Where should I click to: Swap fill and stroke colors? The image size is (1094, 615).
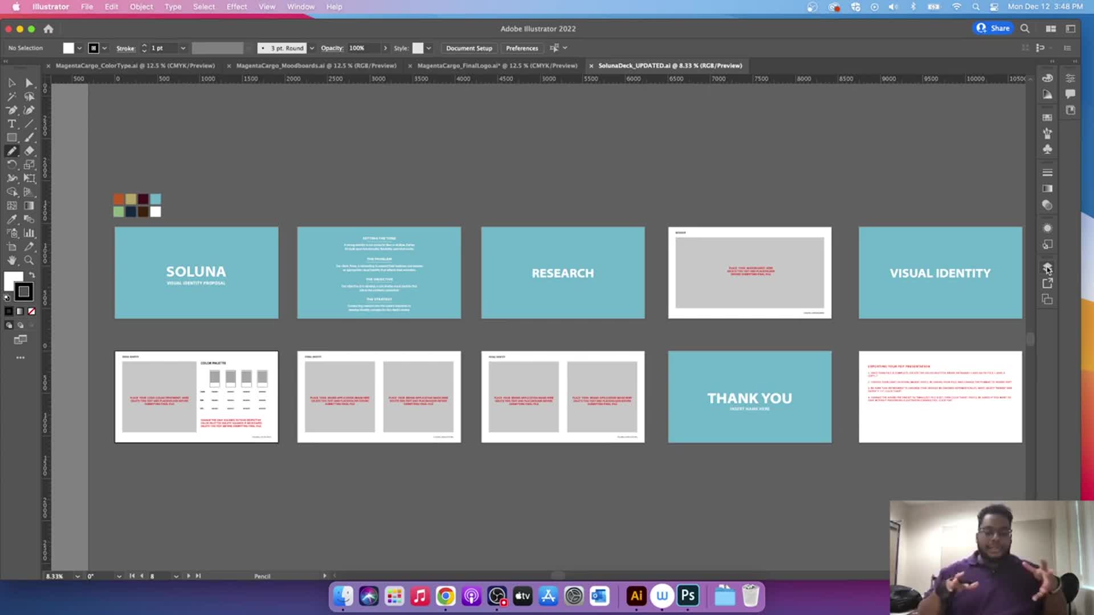(32, 275)
